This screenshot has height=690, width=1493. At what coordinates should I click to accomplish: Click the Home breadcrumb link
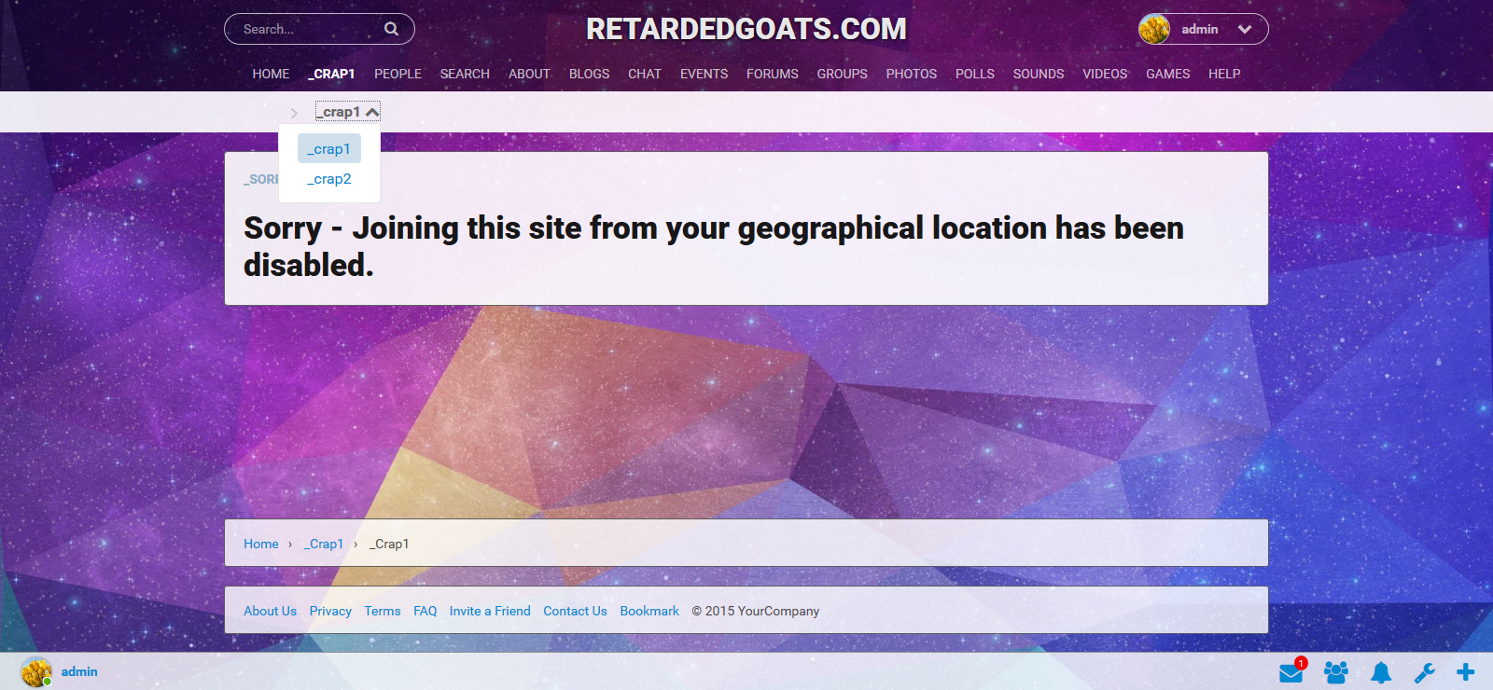pyautogui.click(x=261, y=544)
